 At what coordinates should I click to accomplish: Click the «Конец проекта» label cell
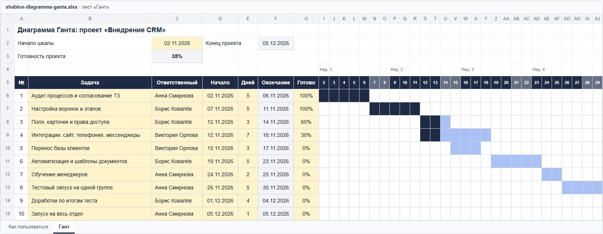(x=230, y=43)
